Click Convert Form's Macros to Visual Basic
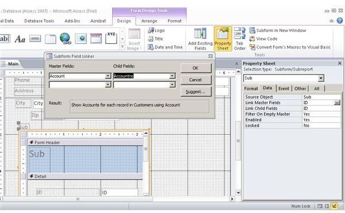Screen dimensions: 345x213 tap(290, 47)
